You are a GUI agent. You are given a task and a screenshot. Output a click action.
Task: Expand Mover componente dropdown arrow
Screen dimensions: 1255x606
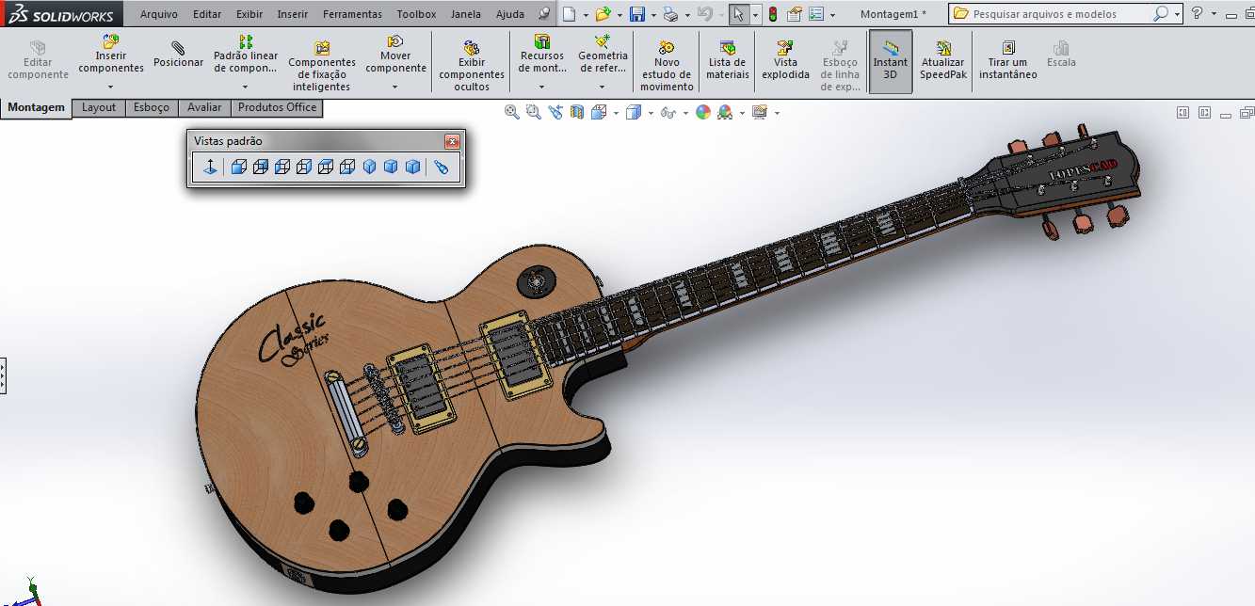396,87
